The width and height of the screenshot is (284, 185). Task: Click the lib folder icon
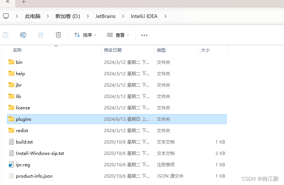point(11,96)
